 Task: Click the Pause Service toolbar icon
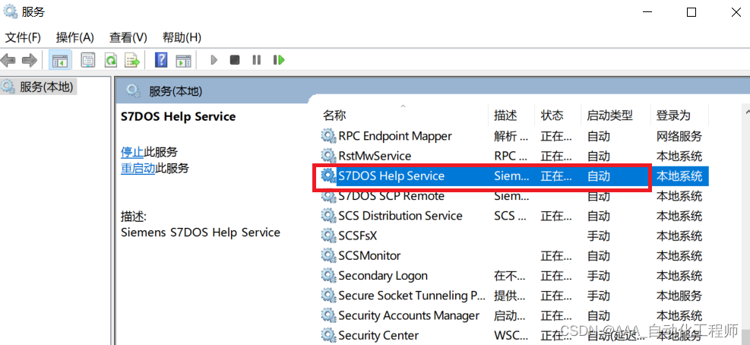click(257, 60)
